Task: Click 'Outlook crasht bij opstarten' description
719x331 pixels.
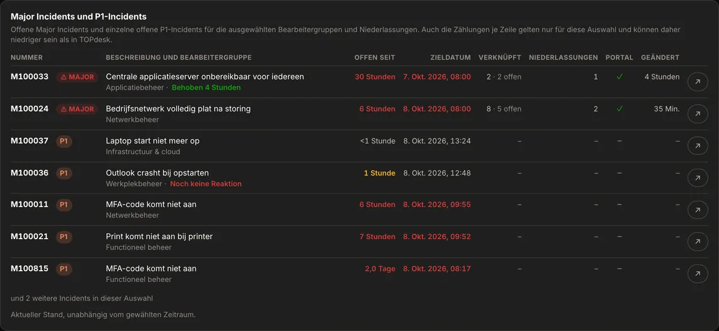Action: [x=157, y=173]
